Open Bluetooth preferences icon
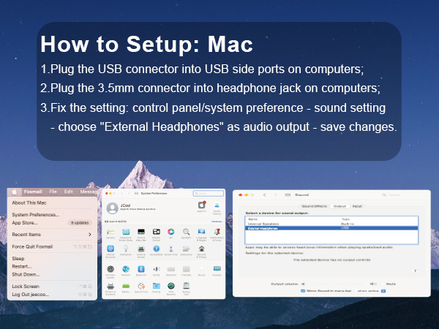The width and height of the screenshot is (439, 329). point(140,268)
